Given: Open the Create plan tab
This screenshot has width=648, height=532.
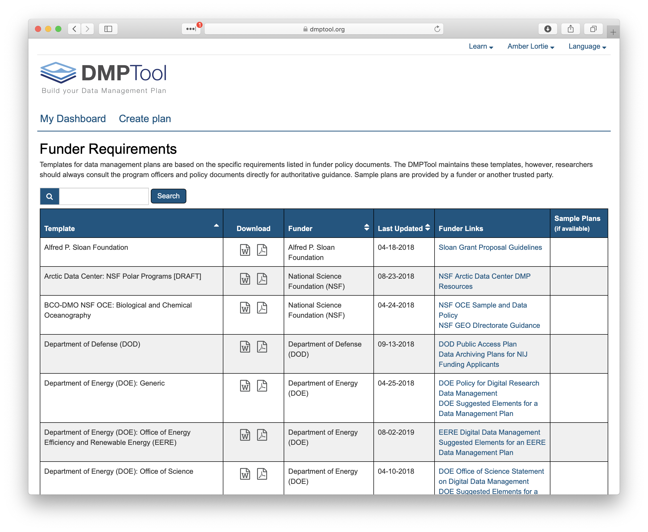Looking at the screenshot, I should (x=145, y=119).
